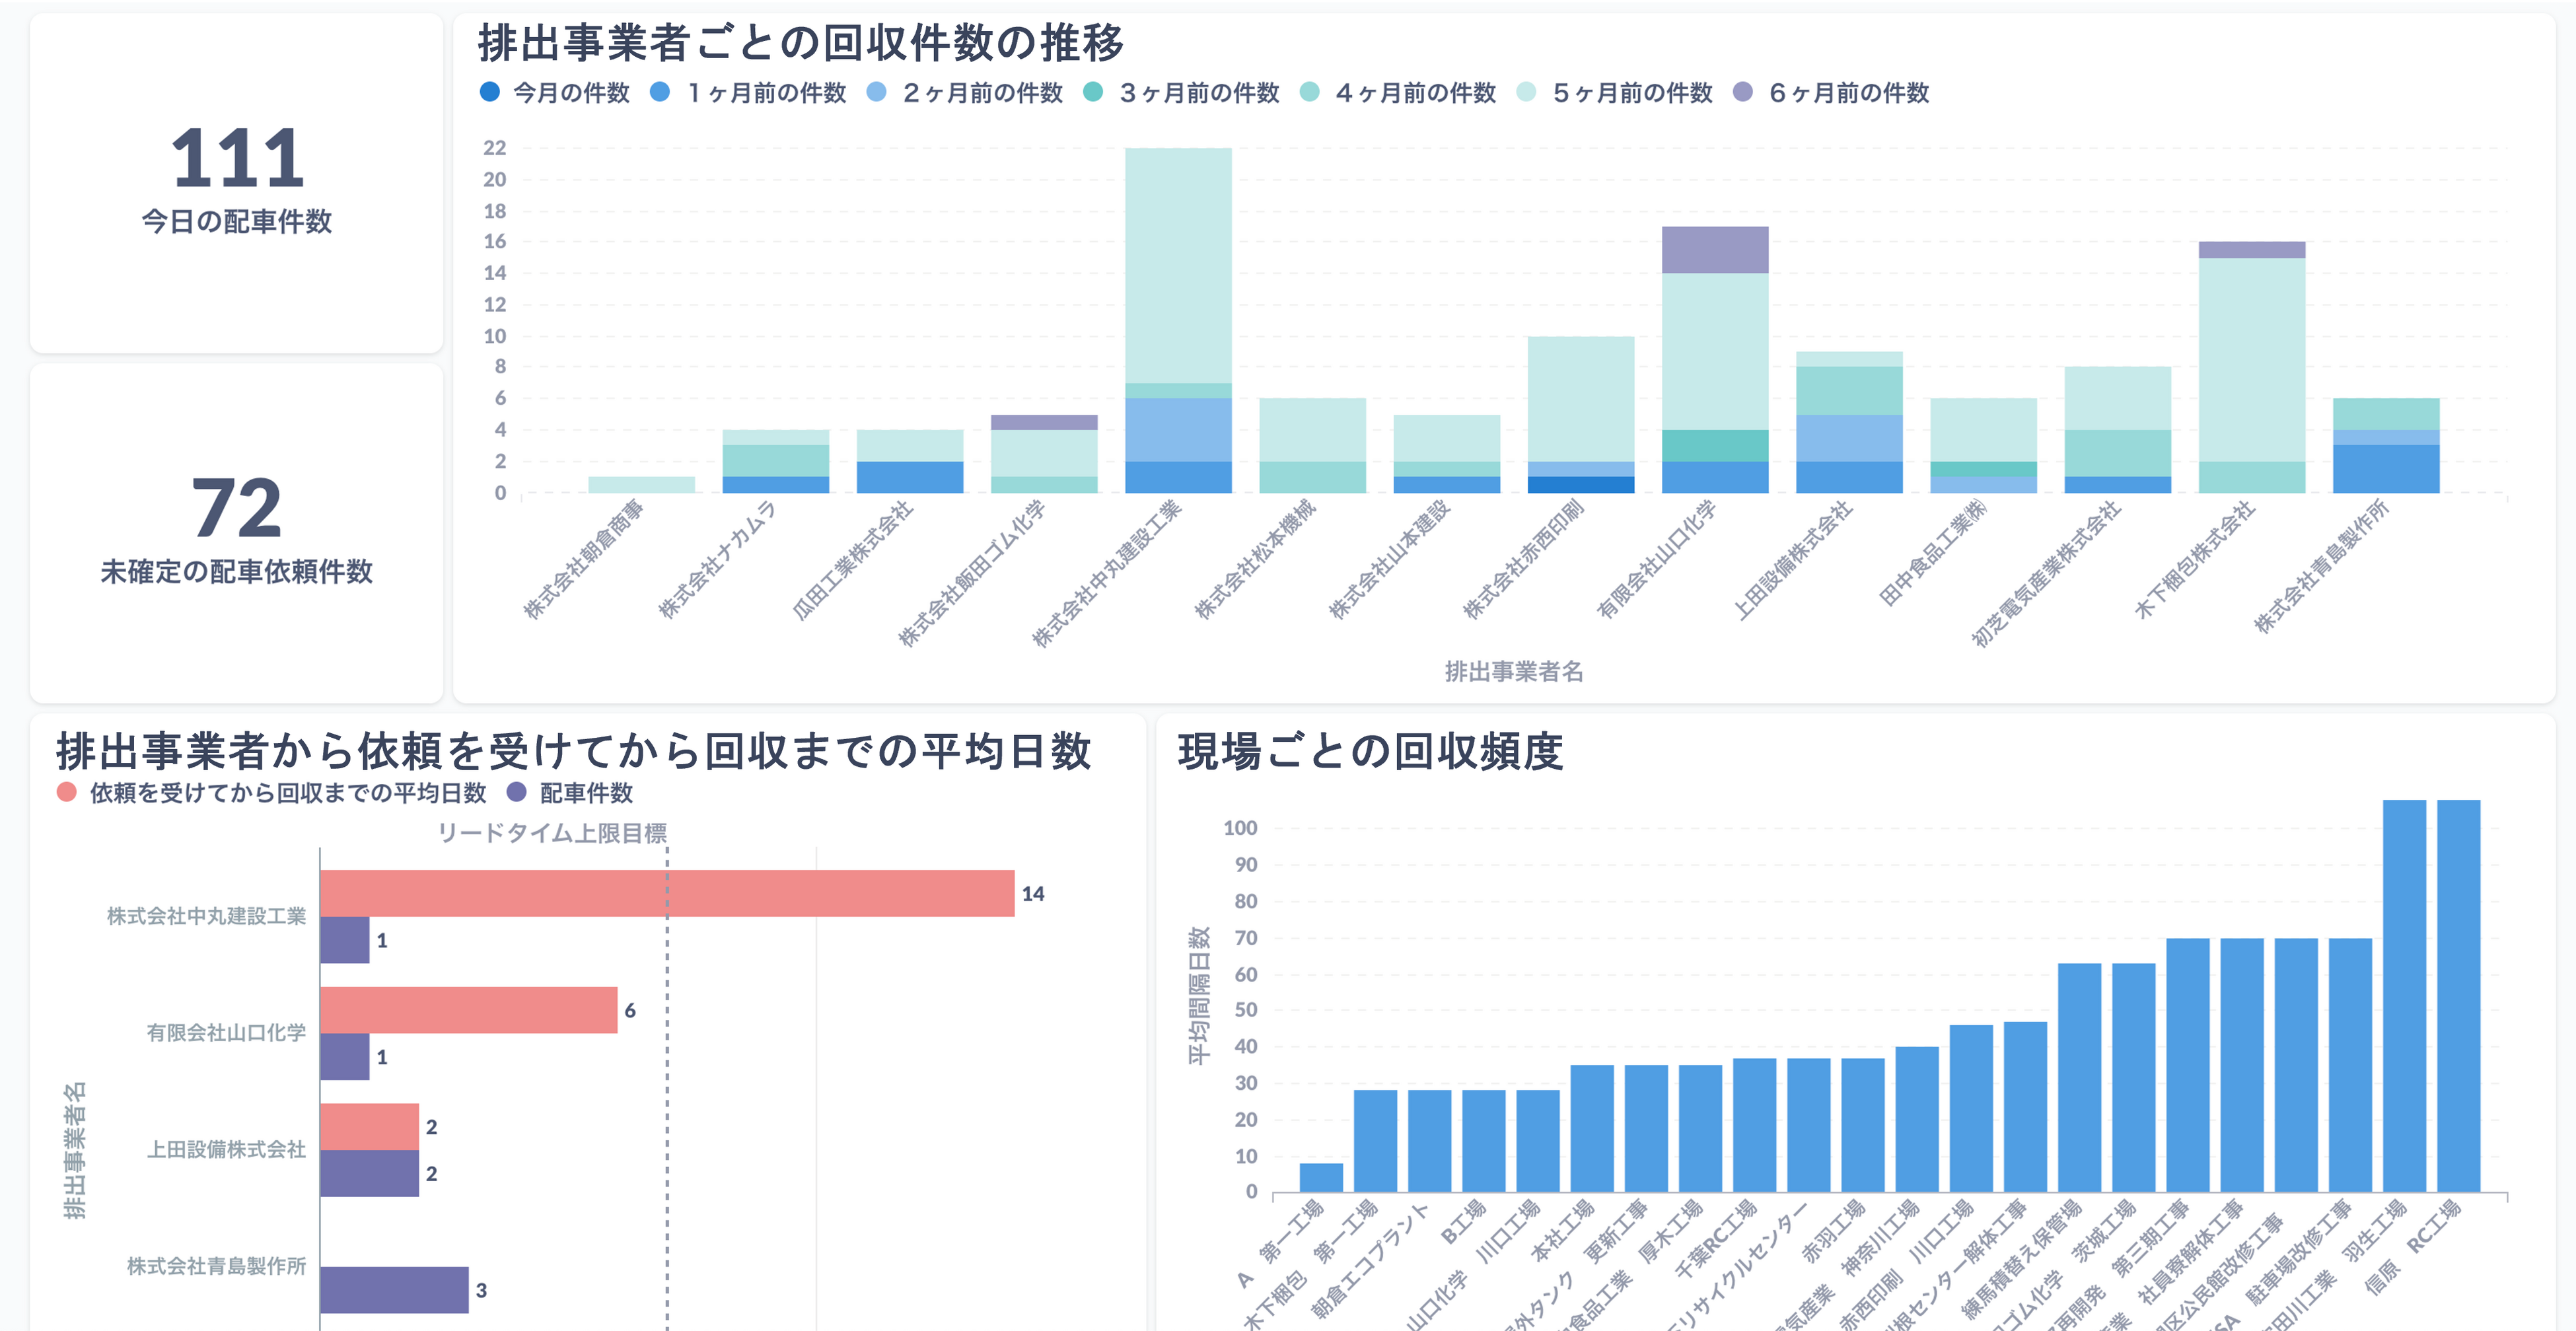Click the 株式会社青島製作所 purple bar labeled 3
2576x1331 pixels.
tap(394, 1289)
